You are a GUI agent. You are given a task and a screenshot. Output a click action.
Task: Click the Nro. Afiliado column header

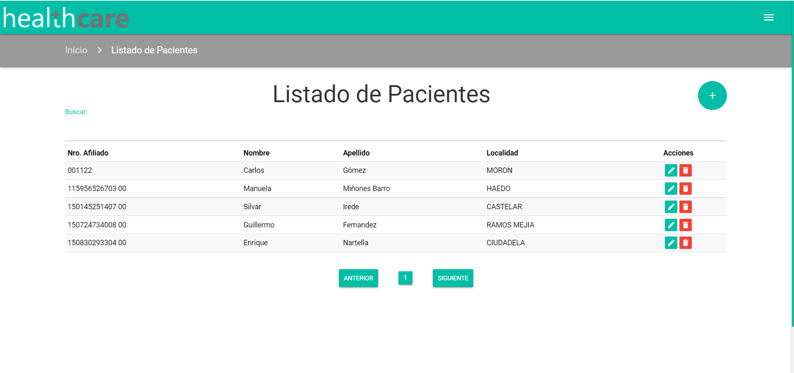tap(88, 153)
